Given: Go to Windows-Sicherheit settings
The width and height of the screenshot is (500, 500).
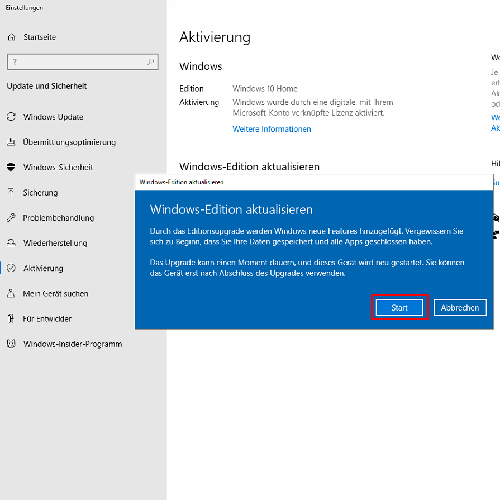Looking at the screenshot, I should coord(58,168).
